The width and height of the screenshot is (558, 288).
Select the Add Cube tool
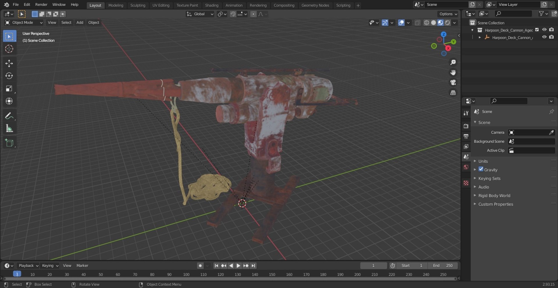click(9, 143)
